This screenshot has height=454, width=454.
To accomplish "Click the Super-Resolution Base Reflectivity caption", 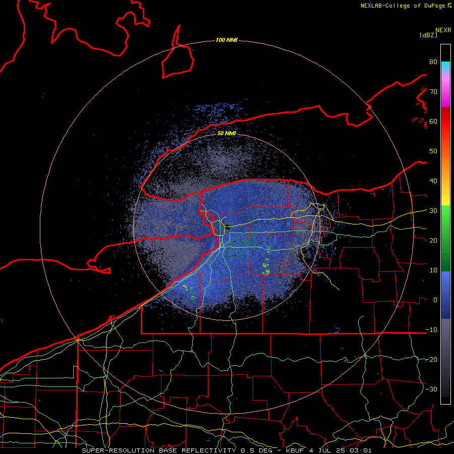I will click(158, 450).
